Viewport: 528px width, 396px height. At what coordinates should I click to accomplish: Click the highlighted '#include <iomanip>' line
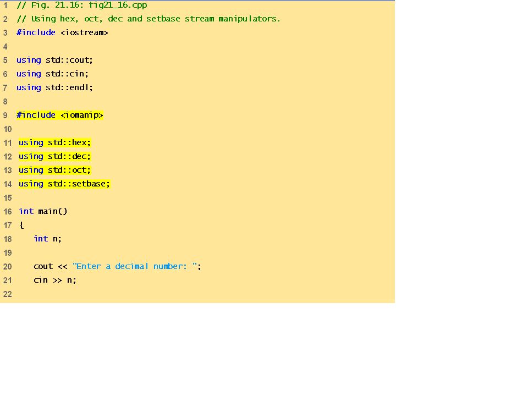(x=59, y=115)
